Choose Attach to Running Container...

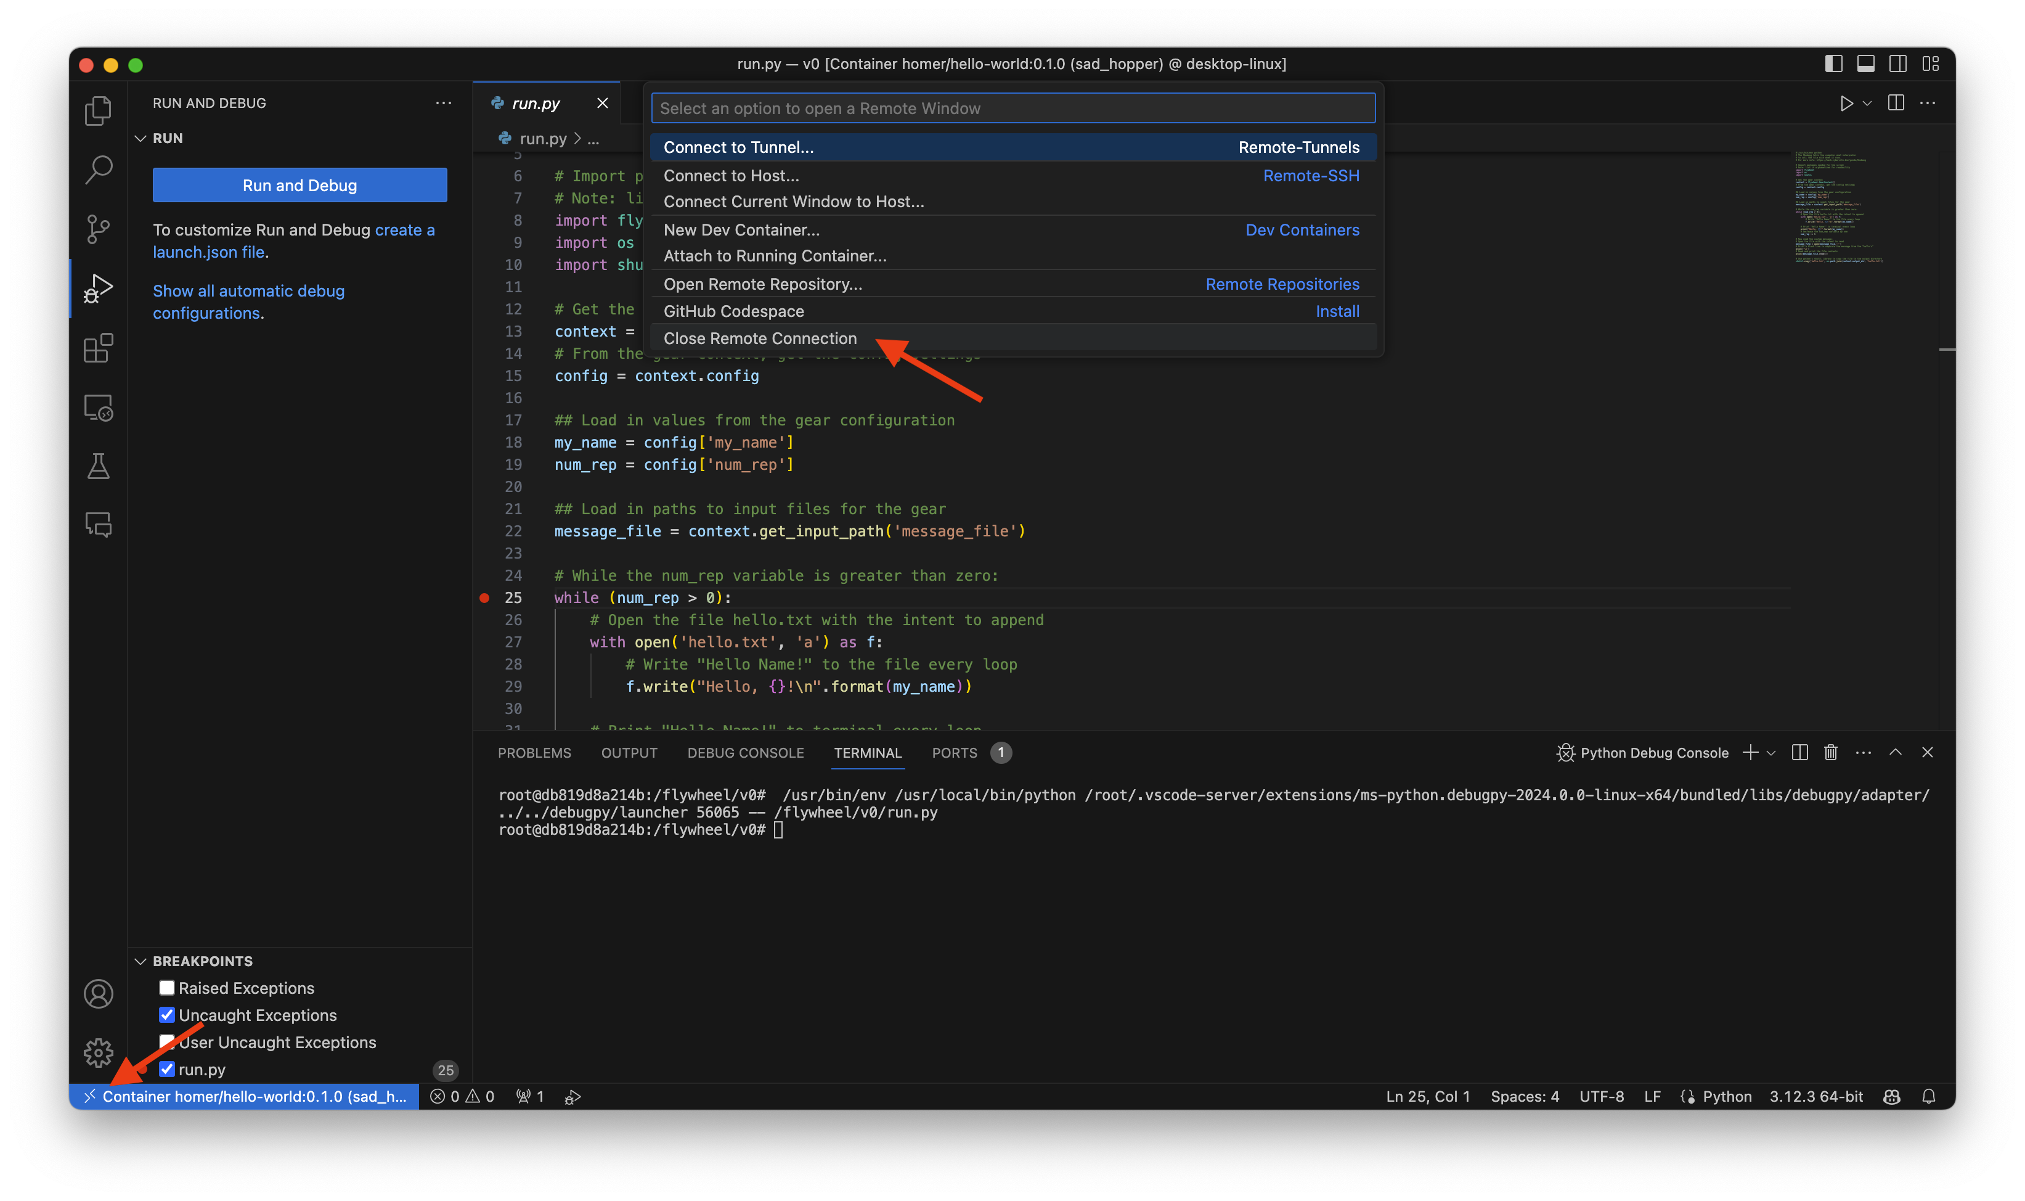1012,256
